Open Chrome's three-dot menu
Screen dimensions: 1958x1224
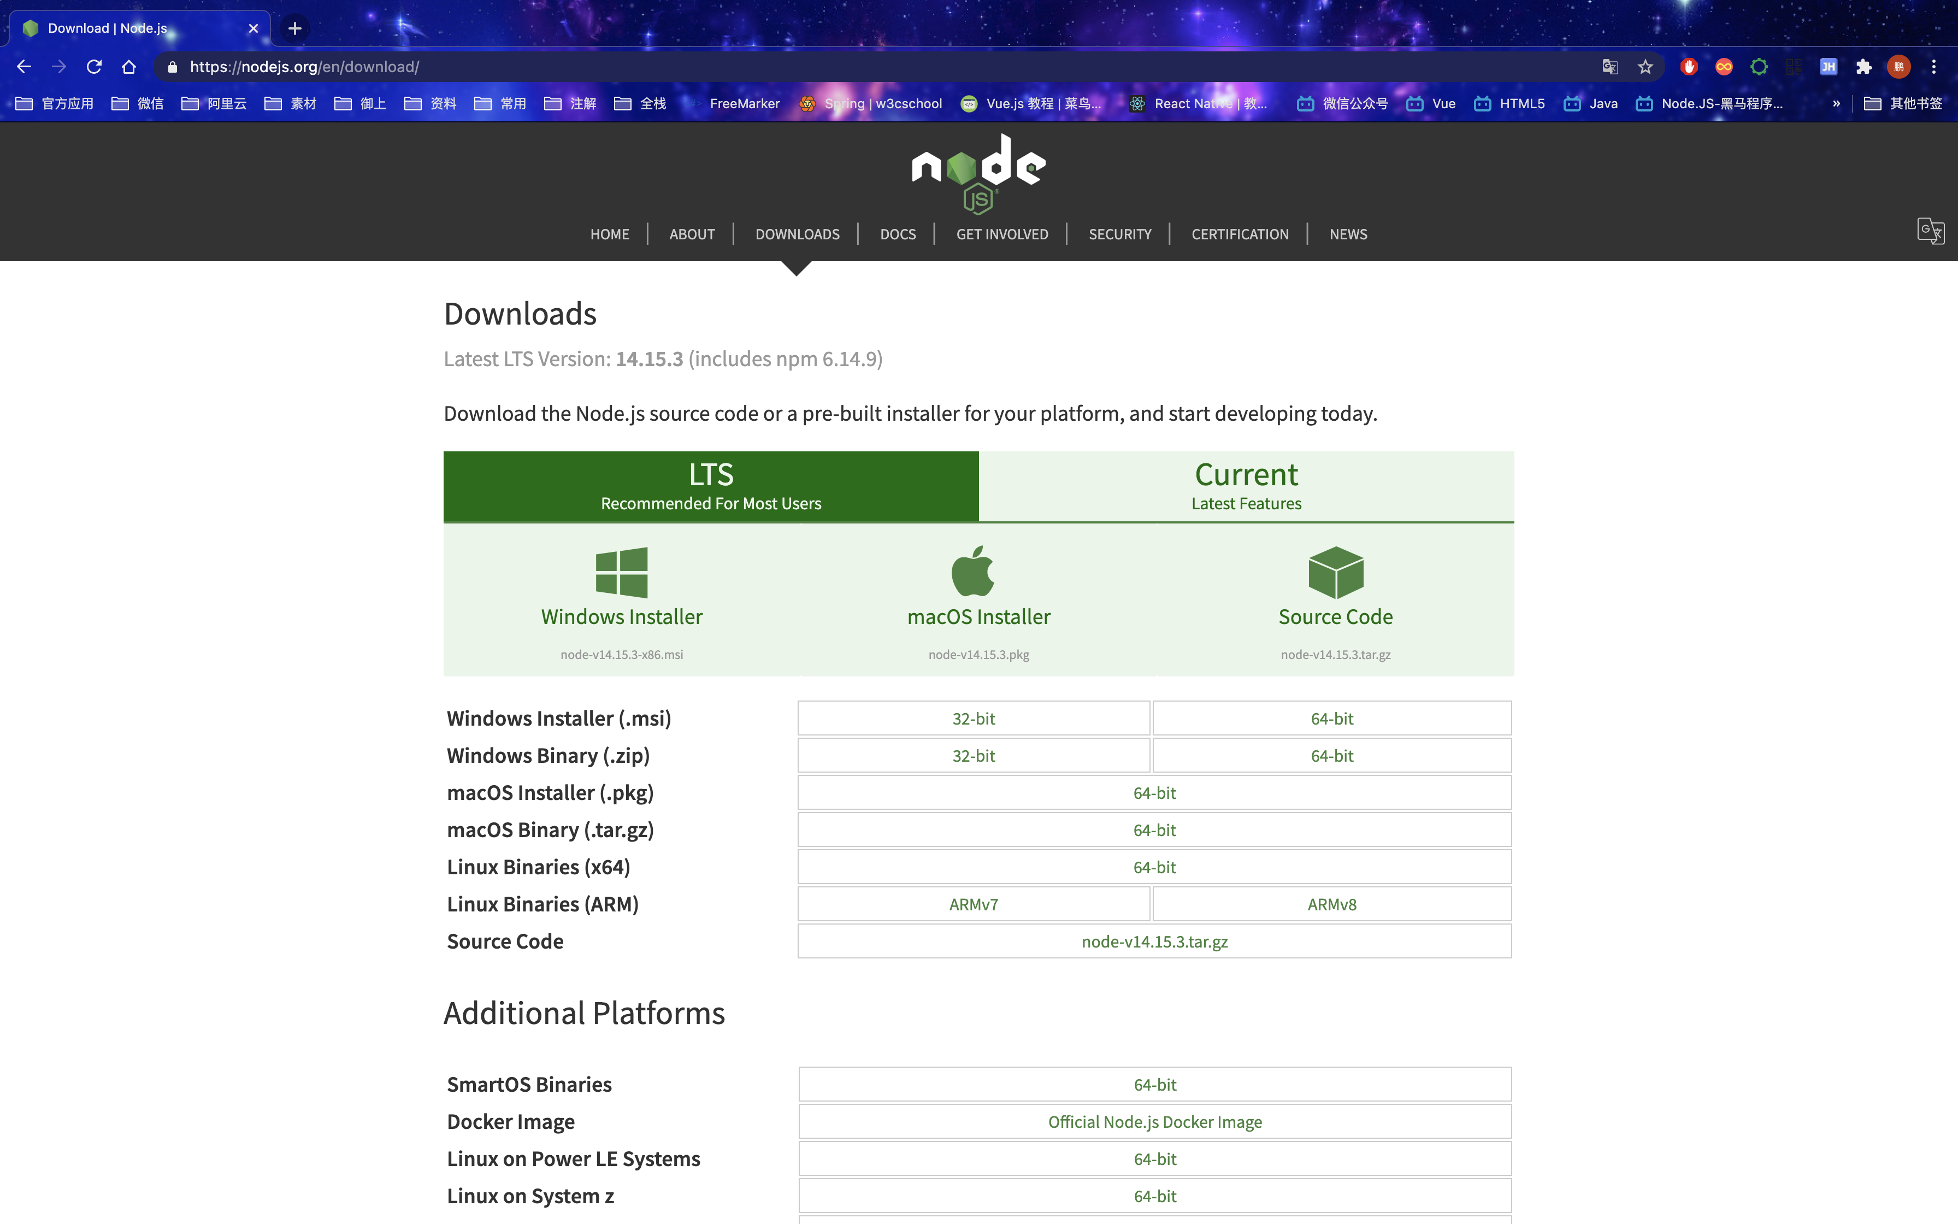(x=1934, y=67)
